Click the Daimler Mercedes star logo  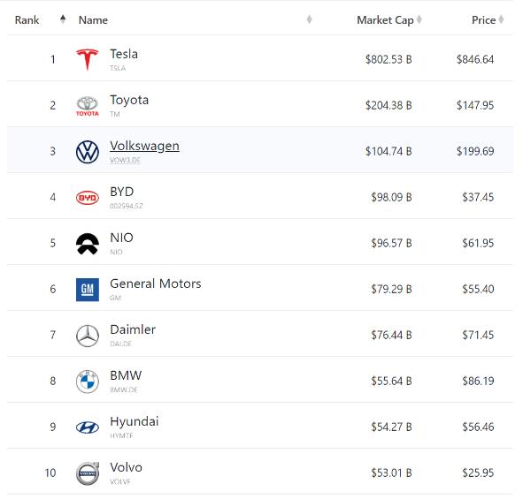click(88, 336)
